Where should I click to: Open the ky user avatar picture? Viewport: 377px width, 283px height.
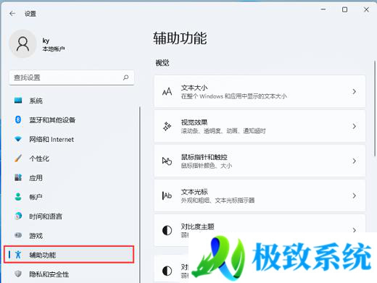(22, 43)
